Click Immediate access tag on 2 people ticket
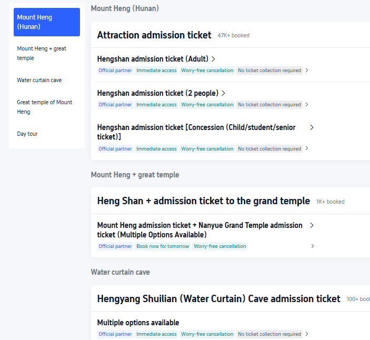The height and width of the screenshot is (340, 370). 156,105
